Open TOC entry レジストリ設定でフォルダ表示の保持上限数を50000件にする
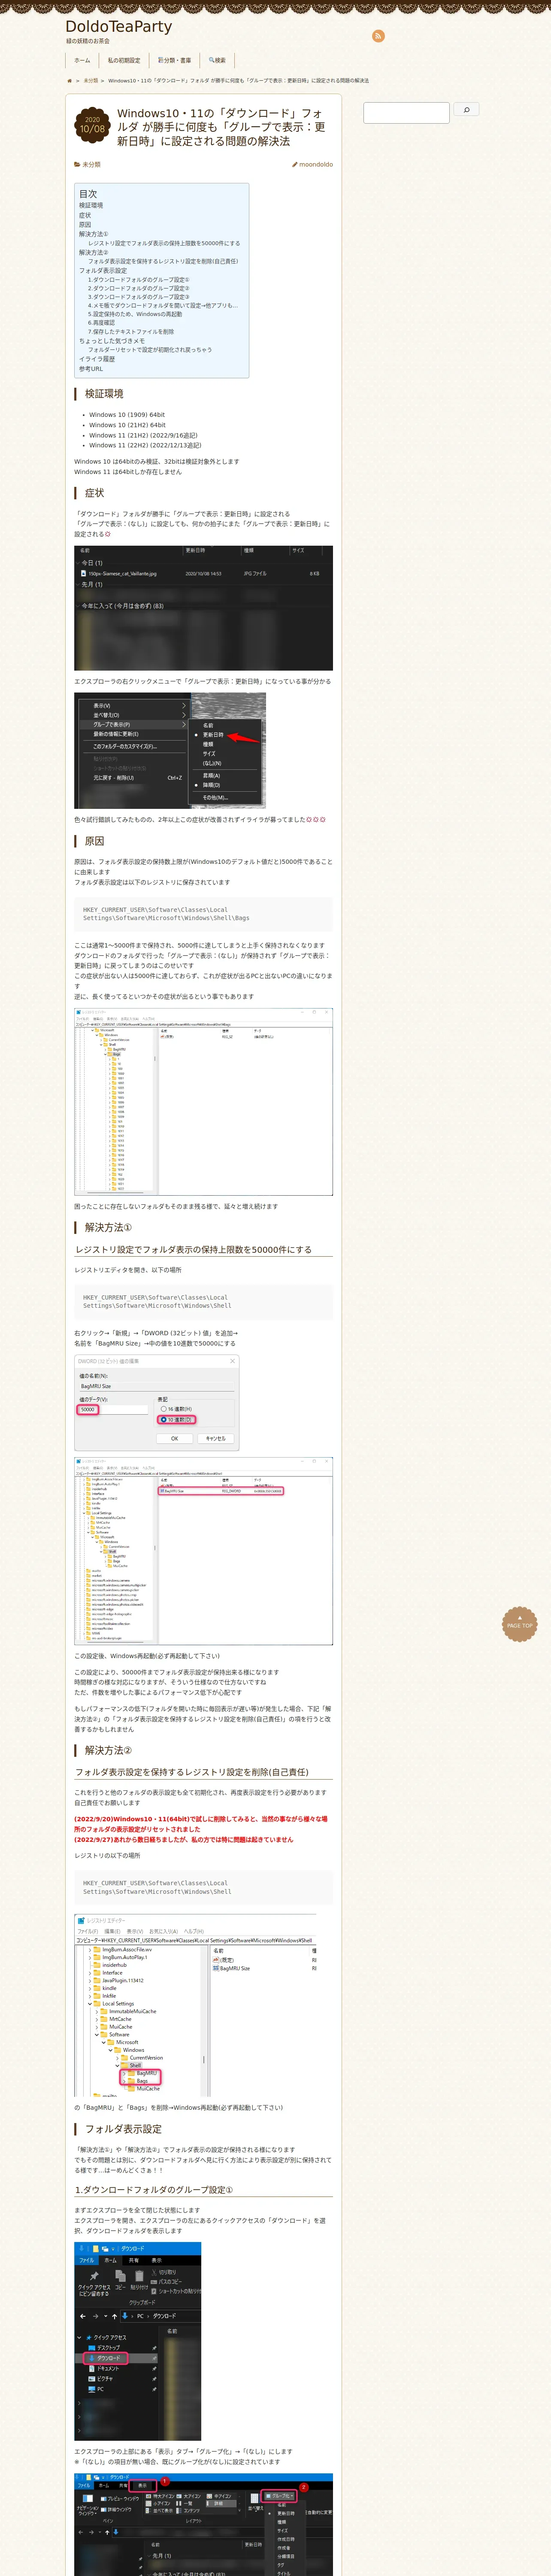 tap(164, 243)
